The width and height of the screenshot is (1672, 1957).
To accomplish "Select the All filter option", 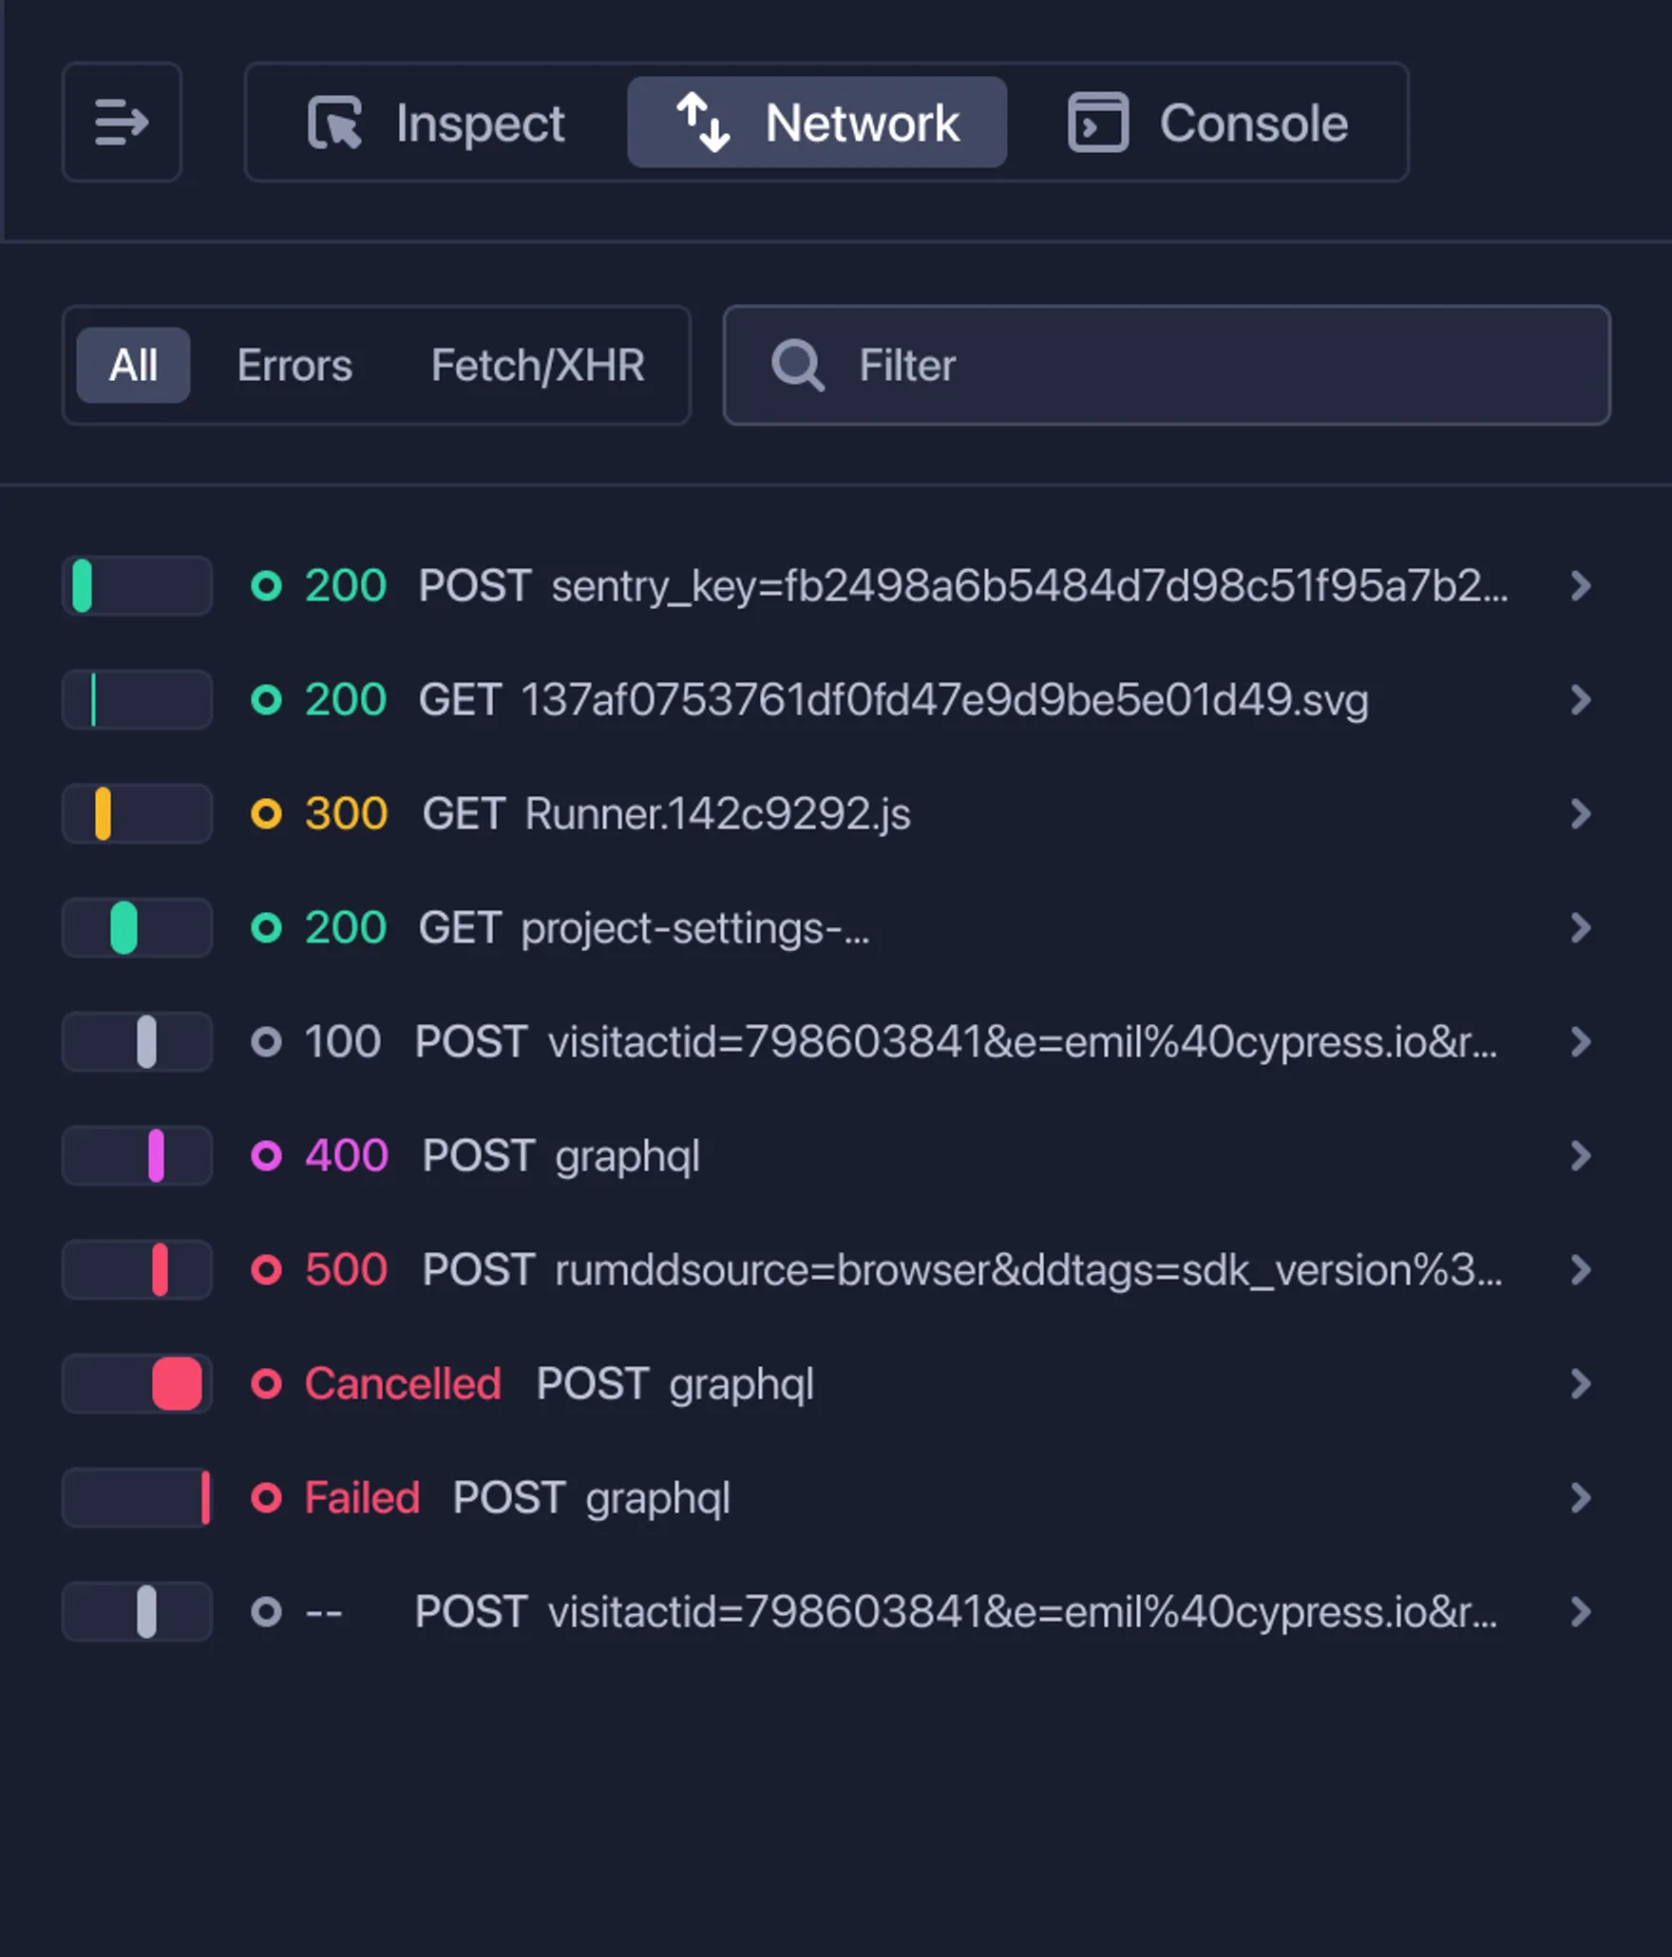I will coord(133,366).
